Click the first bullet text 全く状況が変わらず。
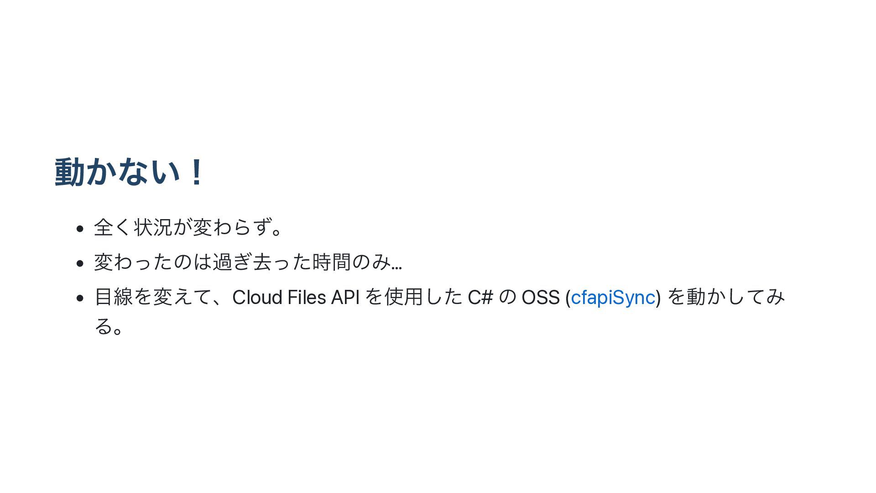This screenshot has height=493, width=876. (188, 227)
